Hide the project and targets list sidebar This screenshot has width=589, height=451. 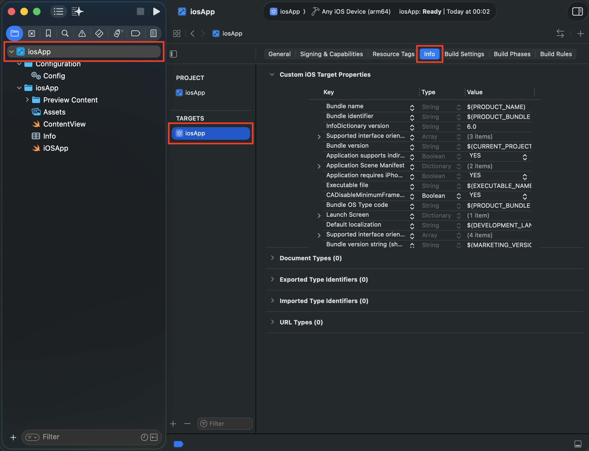point(173,54)
